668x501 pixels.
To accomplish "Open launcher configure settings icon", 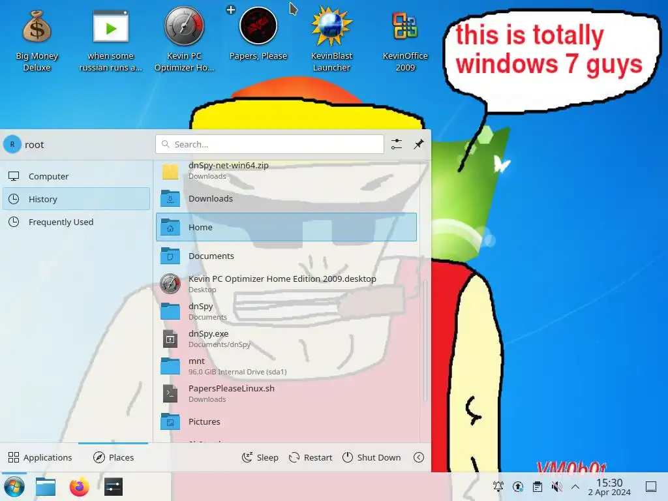I will (396, 144).
